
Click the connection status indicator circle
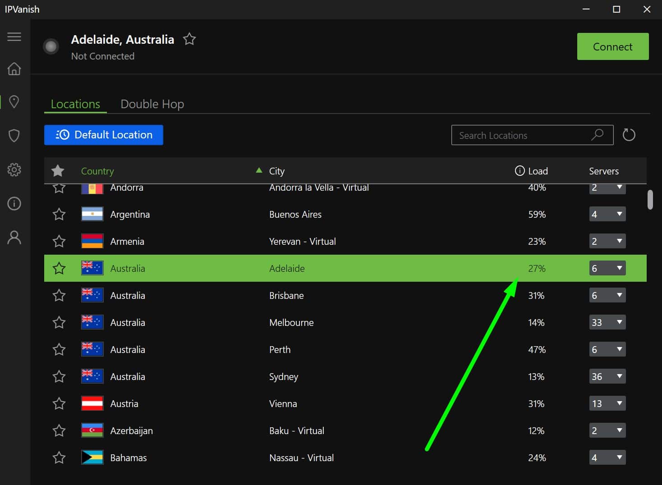[x=51, y=46]
